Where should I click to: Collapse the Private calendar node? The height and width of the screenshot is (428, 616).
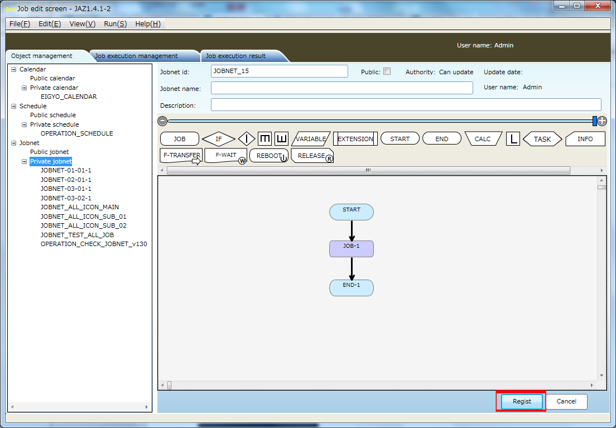[25, 88]
